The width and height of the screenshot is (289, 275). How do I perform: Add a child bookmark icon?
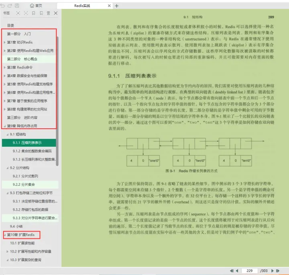point(41,13)
